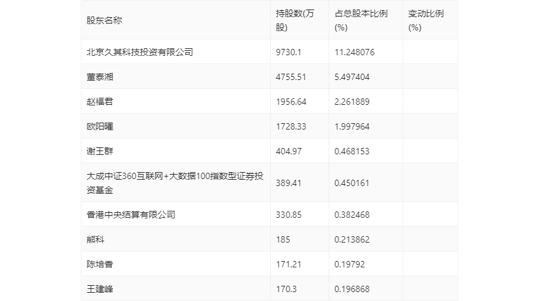This screenshot has width=539, height=301.
Task: Click the percentage 0.213862
Action: click(x=352, y=239)
